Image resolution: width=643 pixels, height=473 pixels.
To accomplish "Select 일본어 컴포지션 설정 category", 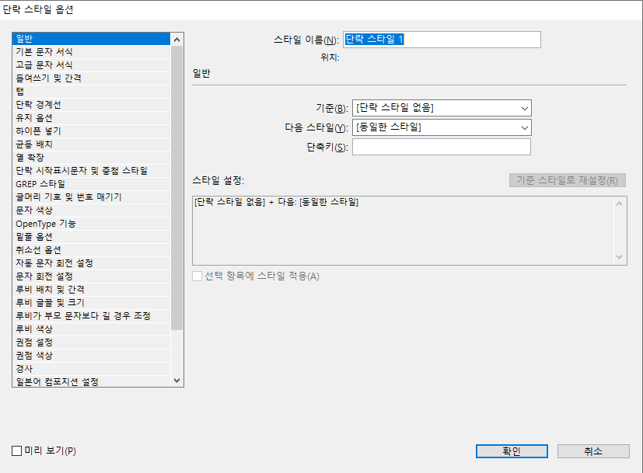I will pos(91,381).
